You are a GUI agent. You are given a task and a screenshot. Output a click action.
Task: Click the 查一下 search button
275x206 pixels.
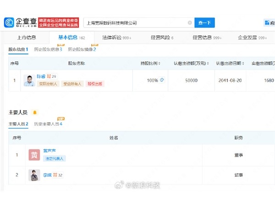(204, 22)
